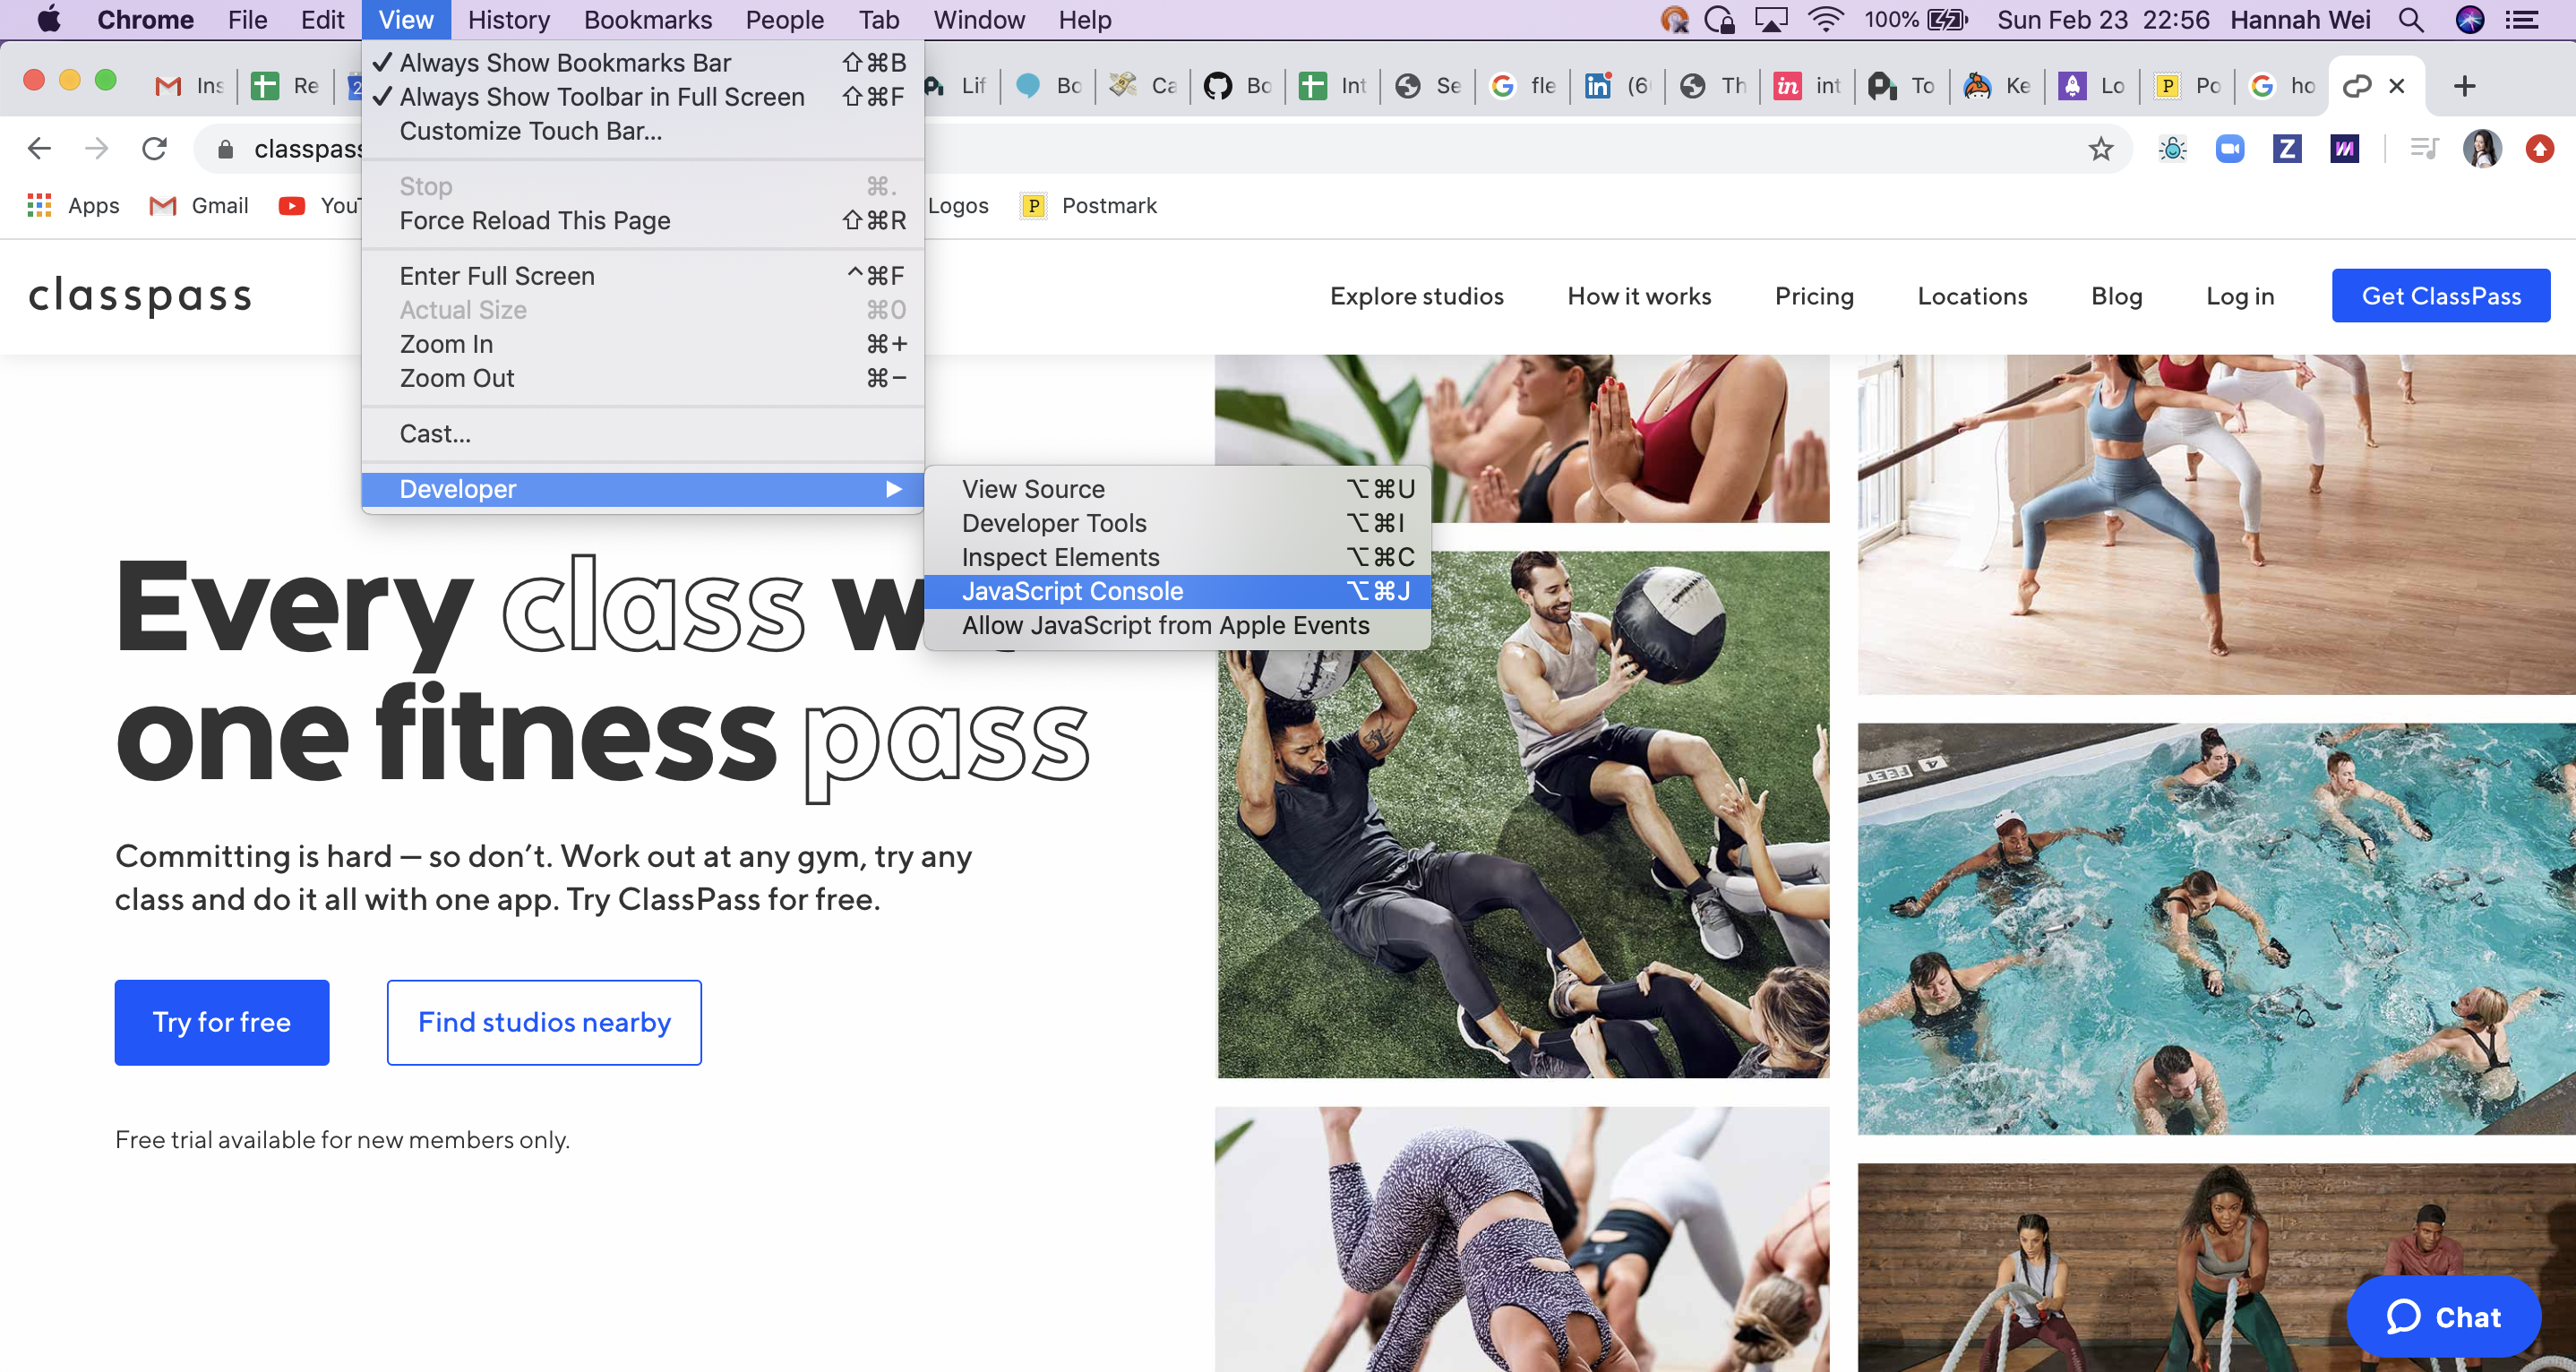Image resolution: width=2576 pixels, height=1372 pixels.
Task: Select Customize Touch Bar…
Action: pos(642,131)
